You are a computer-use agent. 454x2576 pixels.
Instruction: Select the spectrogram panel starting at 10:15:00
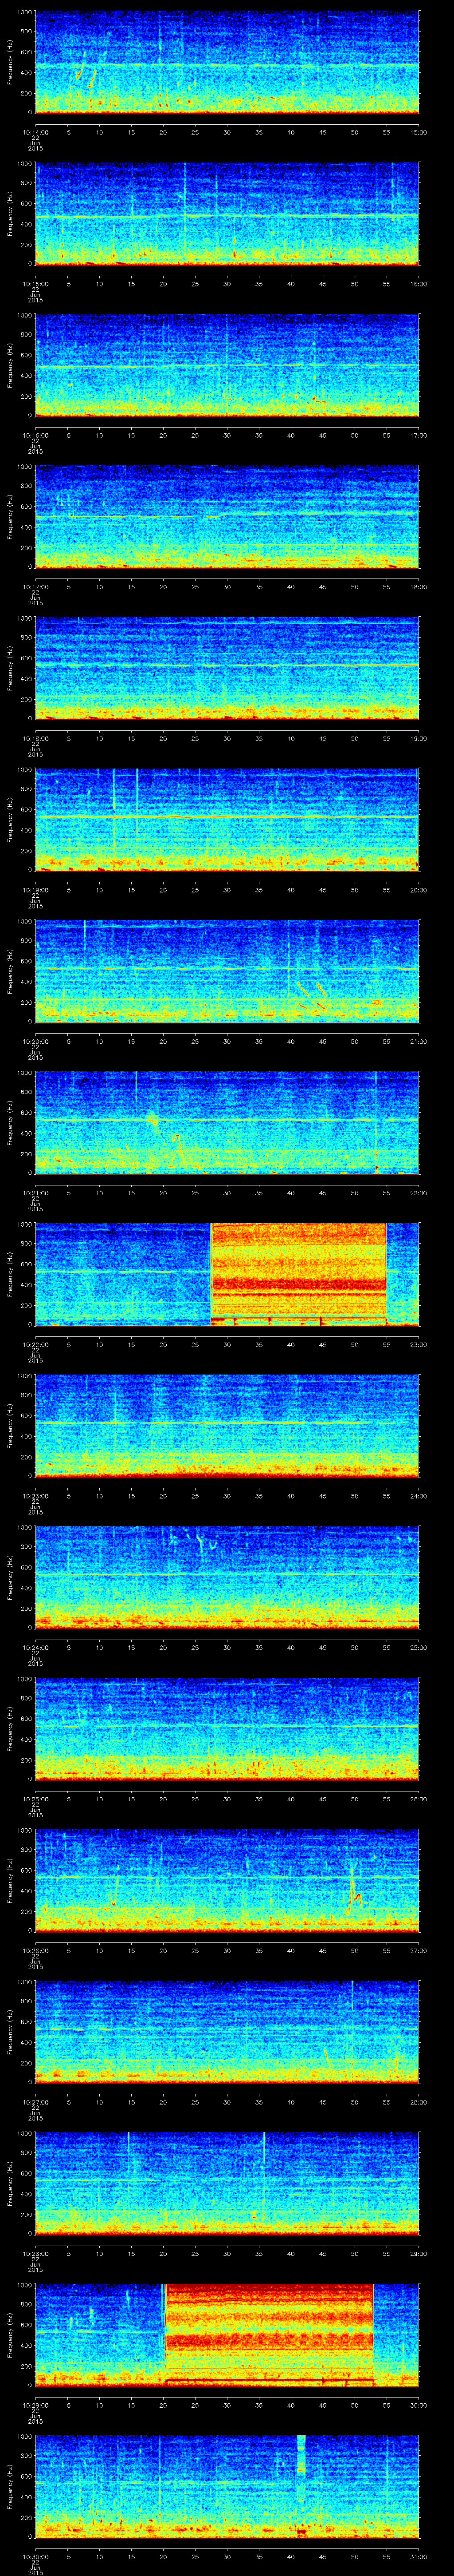coord(227,214)
